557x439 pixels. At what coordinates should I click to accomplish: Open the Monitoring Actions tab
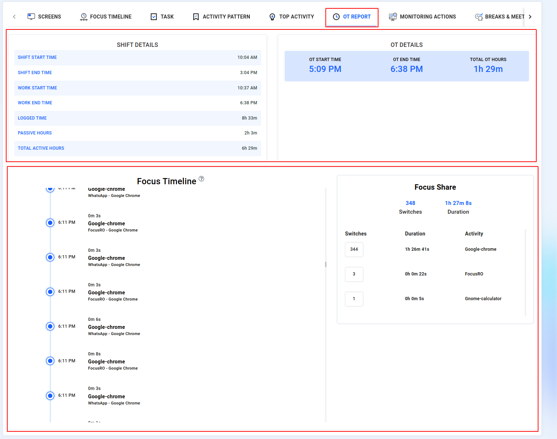click(x=428, y=17)
